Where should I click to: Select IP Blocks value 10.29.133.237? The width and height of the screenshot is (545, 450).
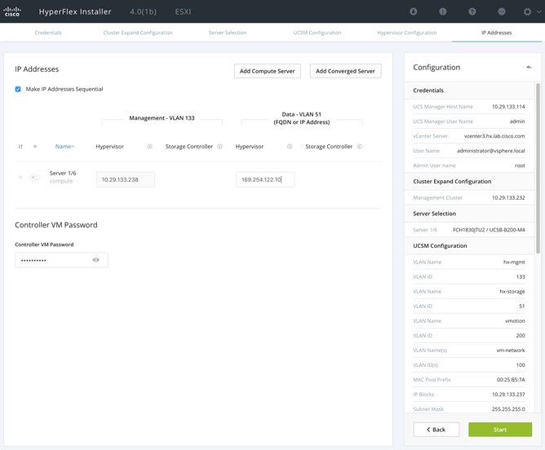pyautogui.click(x=508, y=395)
